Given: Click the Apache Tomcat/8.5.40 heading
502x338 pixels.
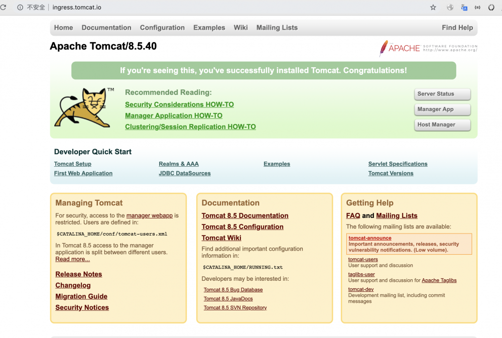Looking at the screenshot, I should 103,46.
